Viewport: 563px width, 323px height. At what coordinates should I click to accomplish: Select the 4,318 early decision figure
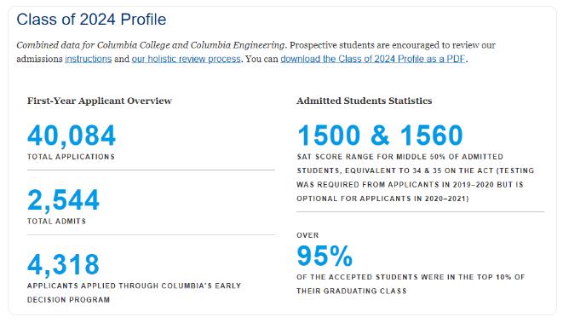click(x=63, y=265)
